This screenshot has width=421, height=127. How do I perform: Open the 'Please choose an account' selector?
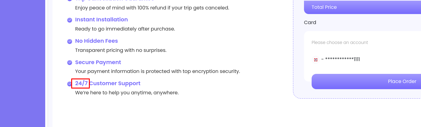tap(340, 42)
